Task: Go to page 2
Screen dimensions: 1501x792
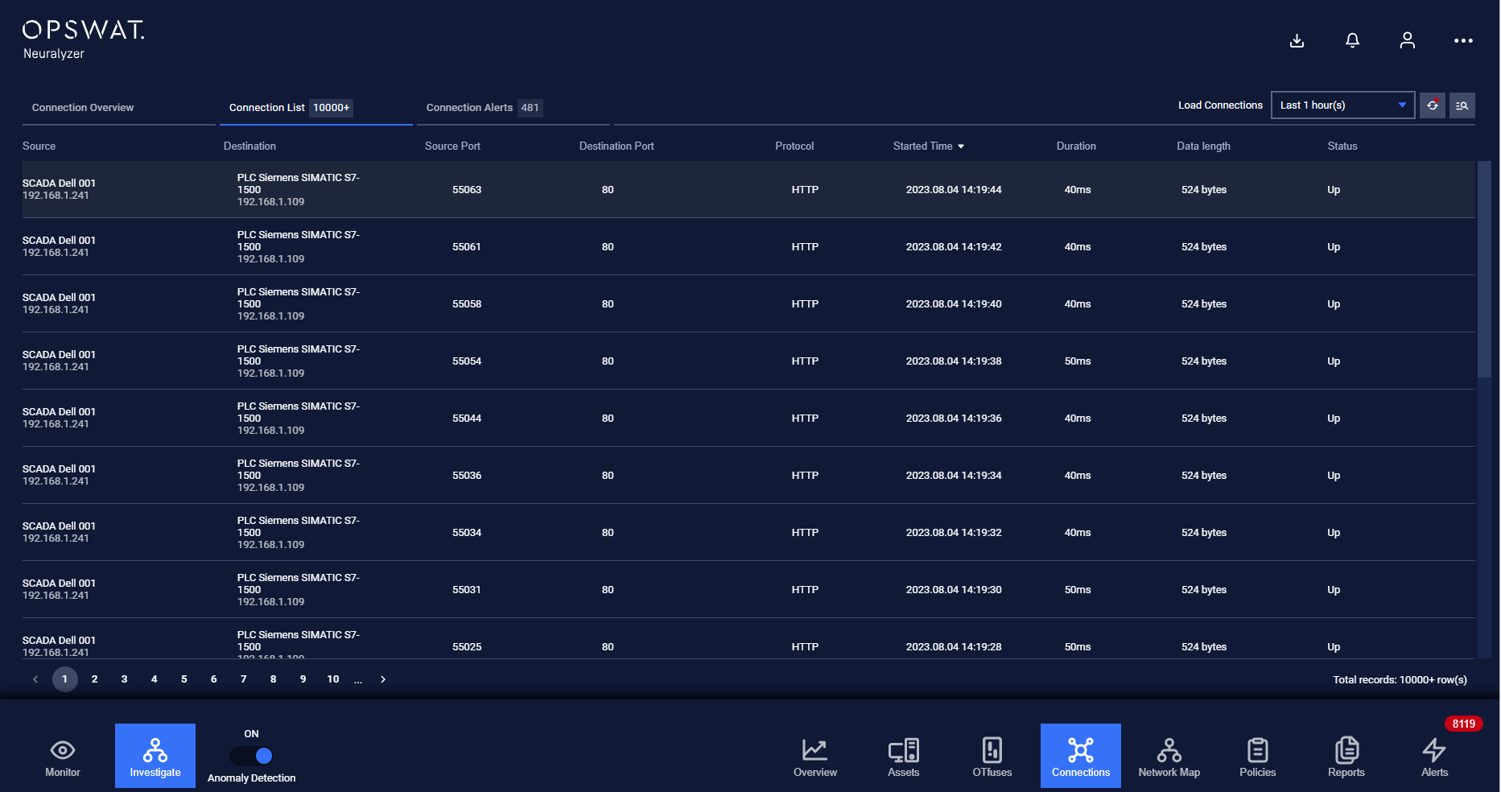Action: [x=95, y=679]
